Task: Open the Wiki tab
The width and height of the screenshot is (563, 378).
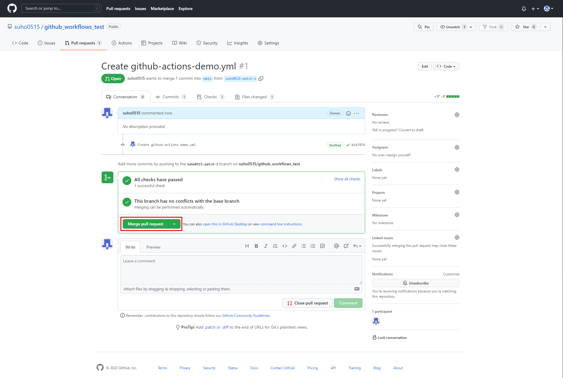Action: (x=179, y=43)
